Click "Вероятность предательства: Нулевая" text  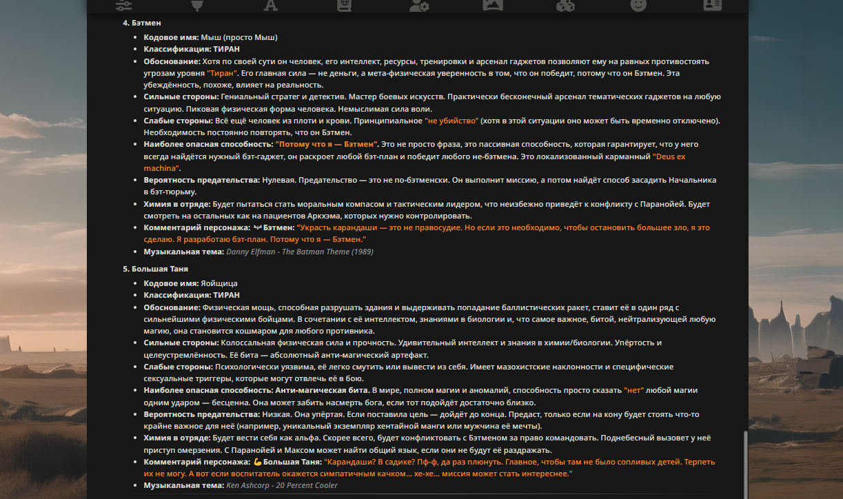click(x=220, y=180)
